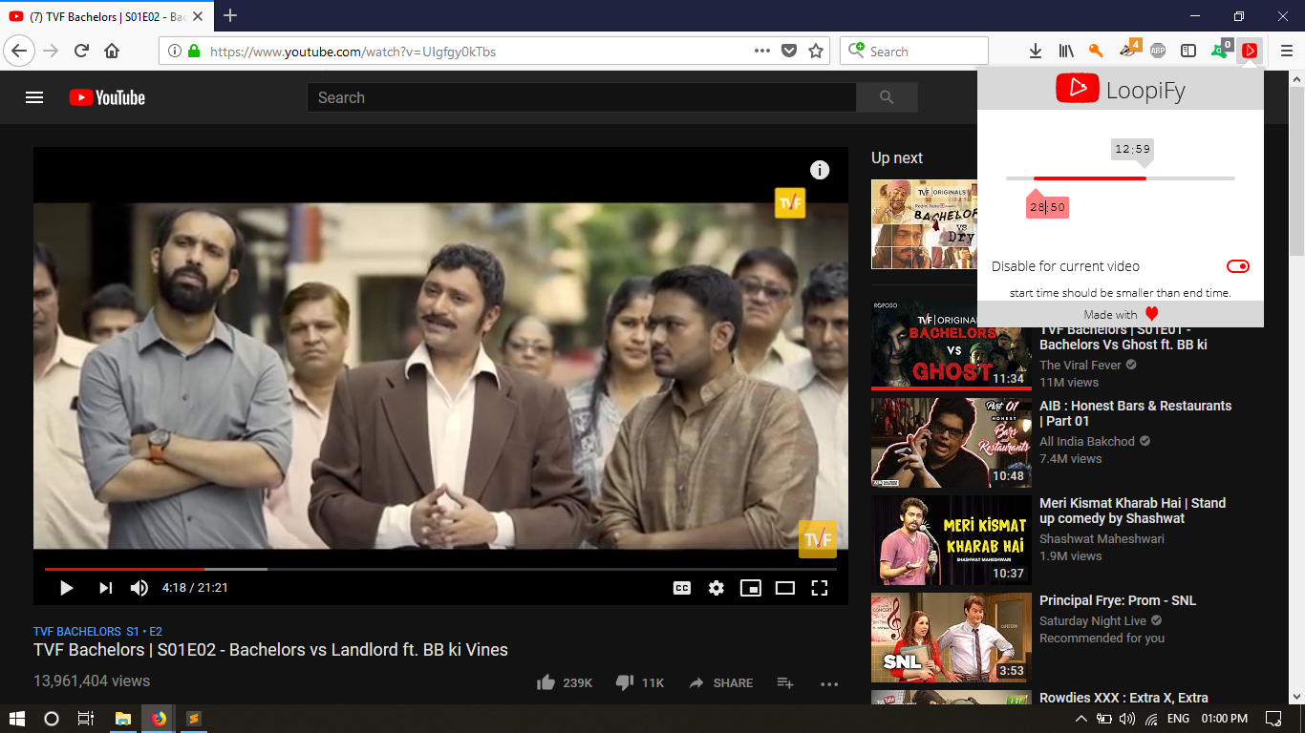This screenshot has width=1305, height=733.
Task: Show hidden system tray icons
Action: (1080, 719)
